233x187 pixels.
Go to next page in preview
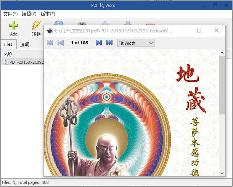pos(98,43)
